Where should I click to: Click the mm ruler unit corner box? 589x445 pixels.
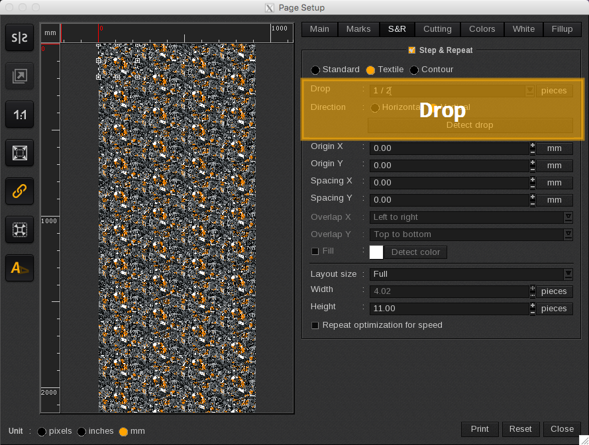pos(50,33)
